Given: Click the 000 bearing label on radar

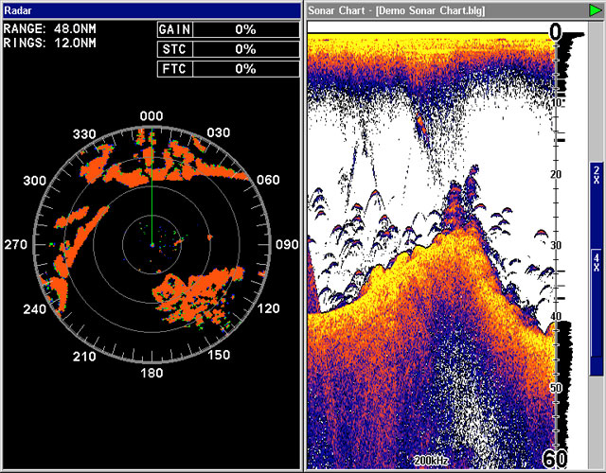Looking at the screenshot, I should (x=151, y=115).
